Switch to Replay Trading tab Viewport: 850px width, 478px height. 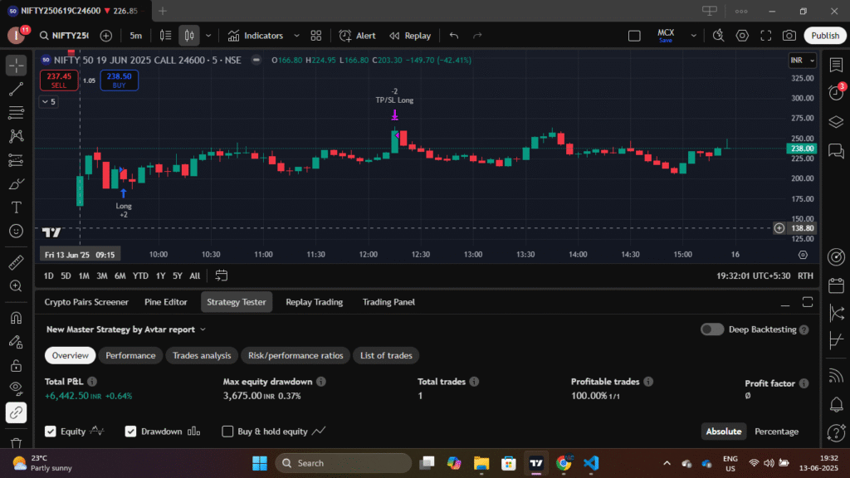coord(315,302)
